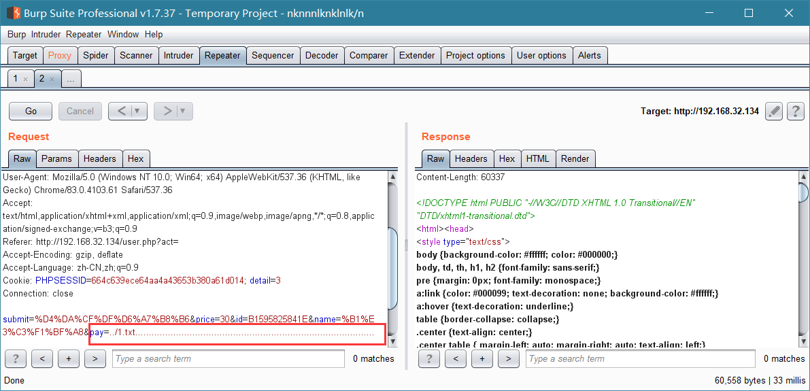
Task: Switch to the Decoder tool tab
Action: pos(321,55)
